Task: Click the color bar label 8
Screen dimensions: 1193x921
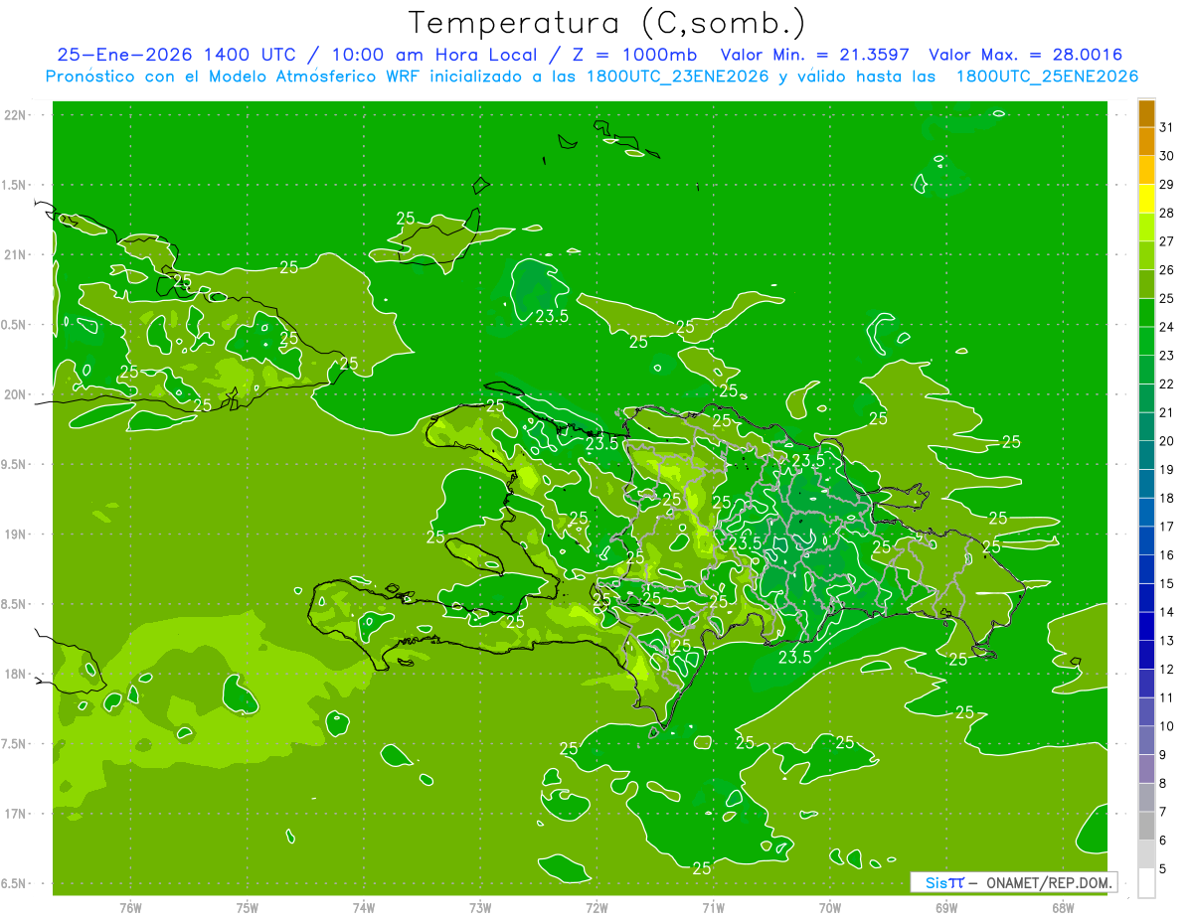Action: point(1163,784)
